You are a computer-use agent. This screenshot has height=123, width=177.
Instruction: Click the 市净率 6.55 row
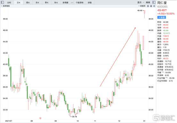pos(163,76)
